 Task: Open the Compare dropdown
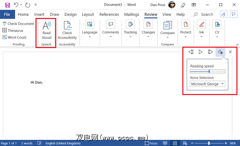(168, 30)
